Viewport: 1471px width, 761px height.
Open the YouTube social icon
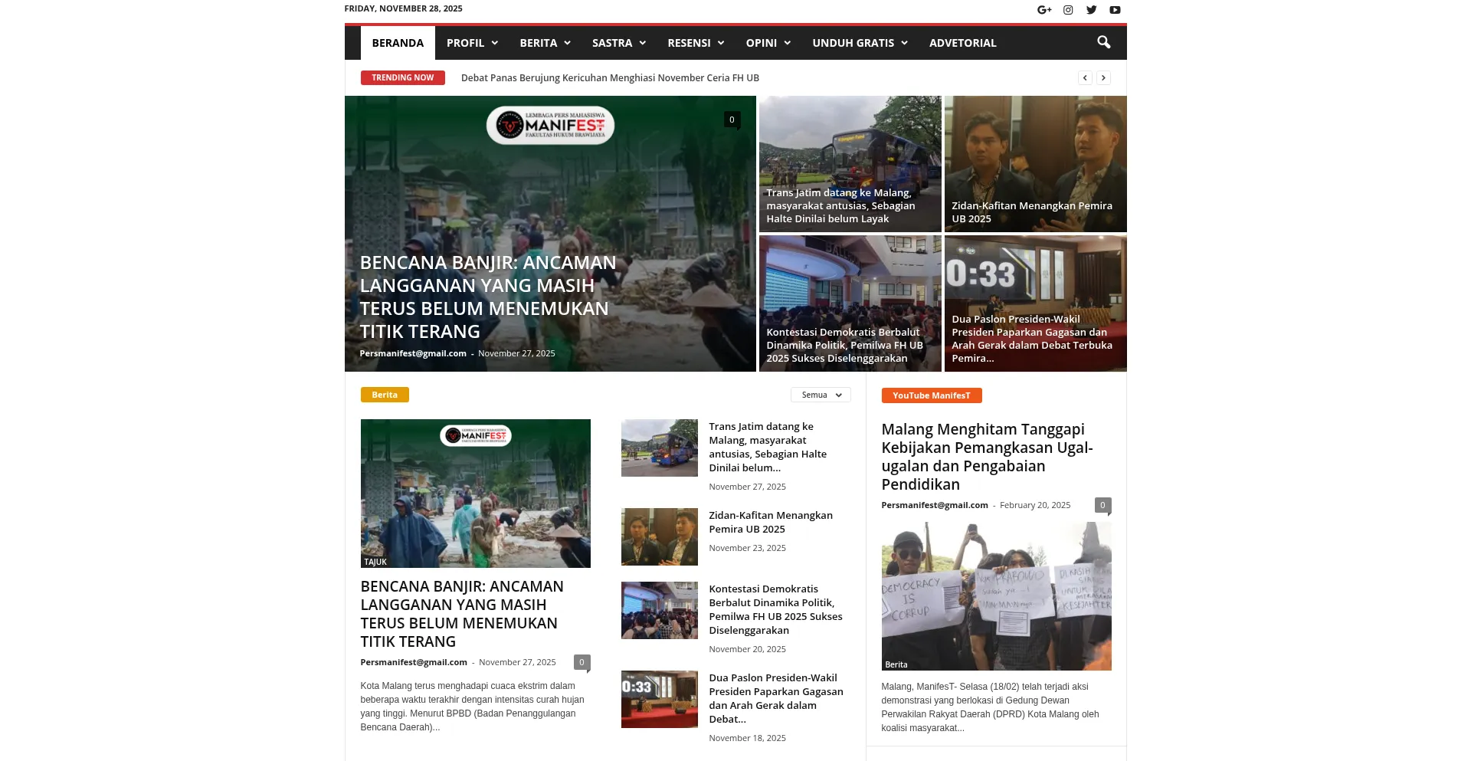coord(1116,10)
